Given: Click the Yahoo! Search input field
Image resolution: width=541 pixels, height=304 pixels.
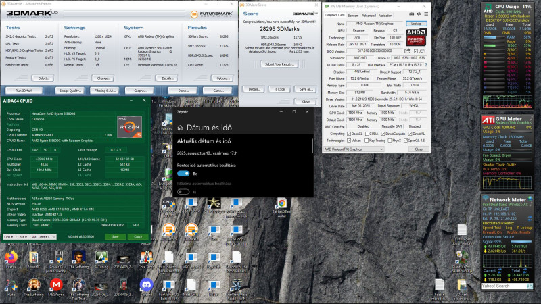Looking at the screenshot, I should (504, 286).
